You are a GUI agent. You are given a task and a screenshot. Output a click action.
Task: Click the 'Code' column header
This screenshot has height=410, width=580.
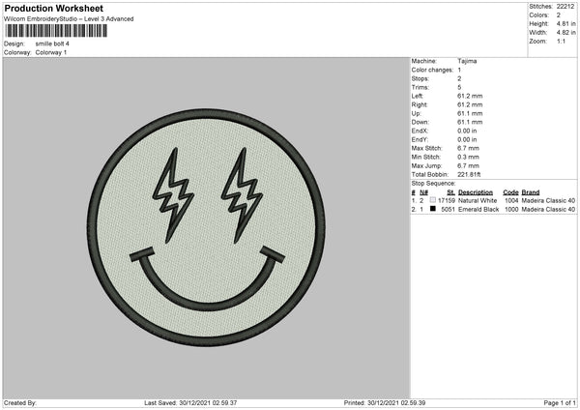click(x=510, y=192)
